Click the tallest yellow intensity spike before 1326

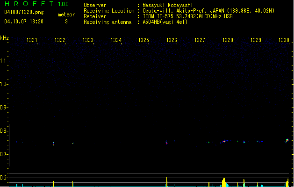(166, 182)
